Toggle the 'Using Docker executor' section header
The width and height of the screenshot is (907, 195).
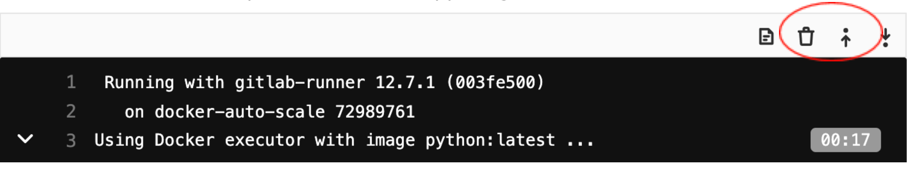click(x=344, y=141)
